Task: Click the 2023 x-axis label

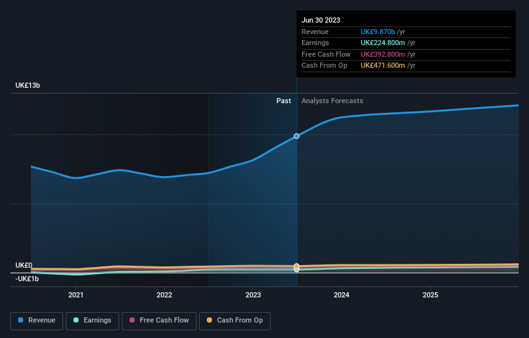Action: coord(253,295)
